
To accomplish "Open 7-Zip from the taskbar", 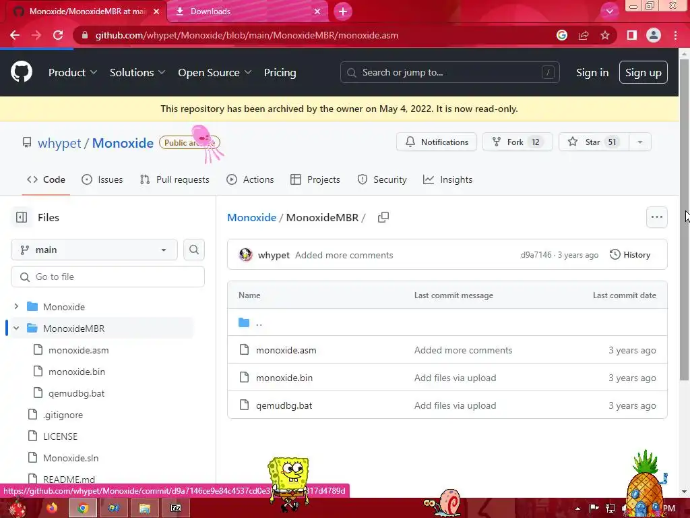I will pos(176,508).
